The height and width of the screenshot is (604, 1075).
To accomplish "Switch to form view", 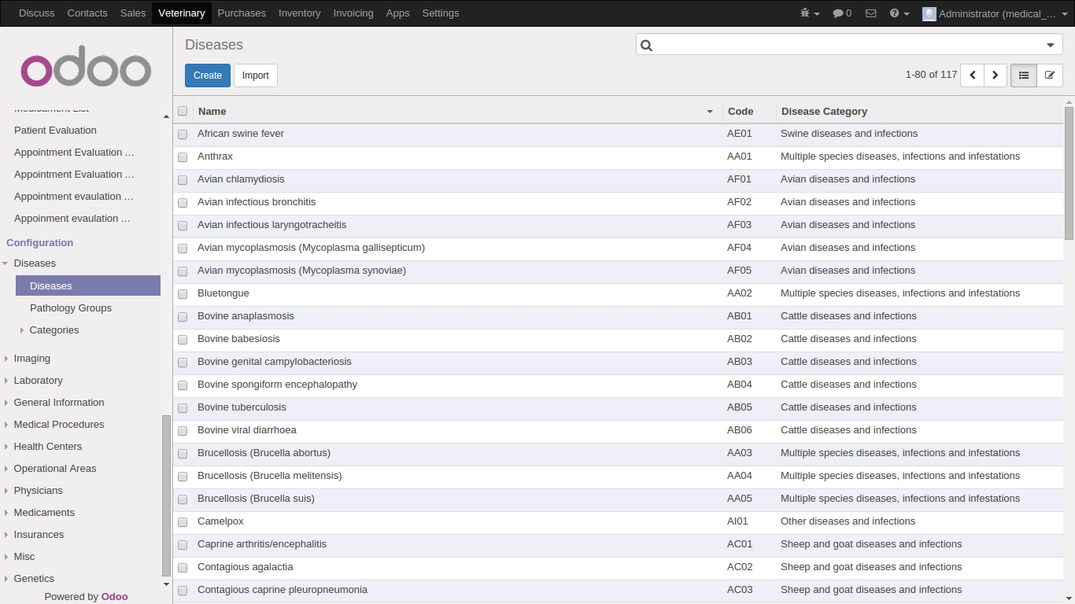I will tap(1049, 75).
